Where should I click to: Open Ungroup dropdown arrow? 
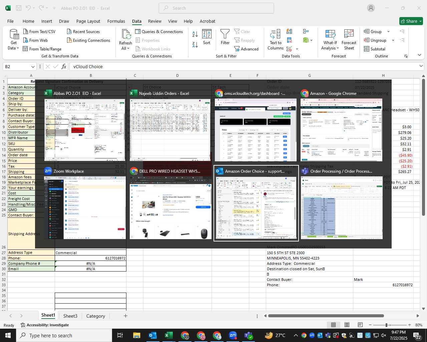[x=393, y=40]
